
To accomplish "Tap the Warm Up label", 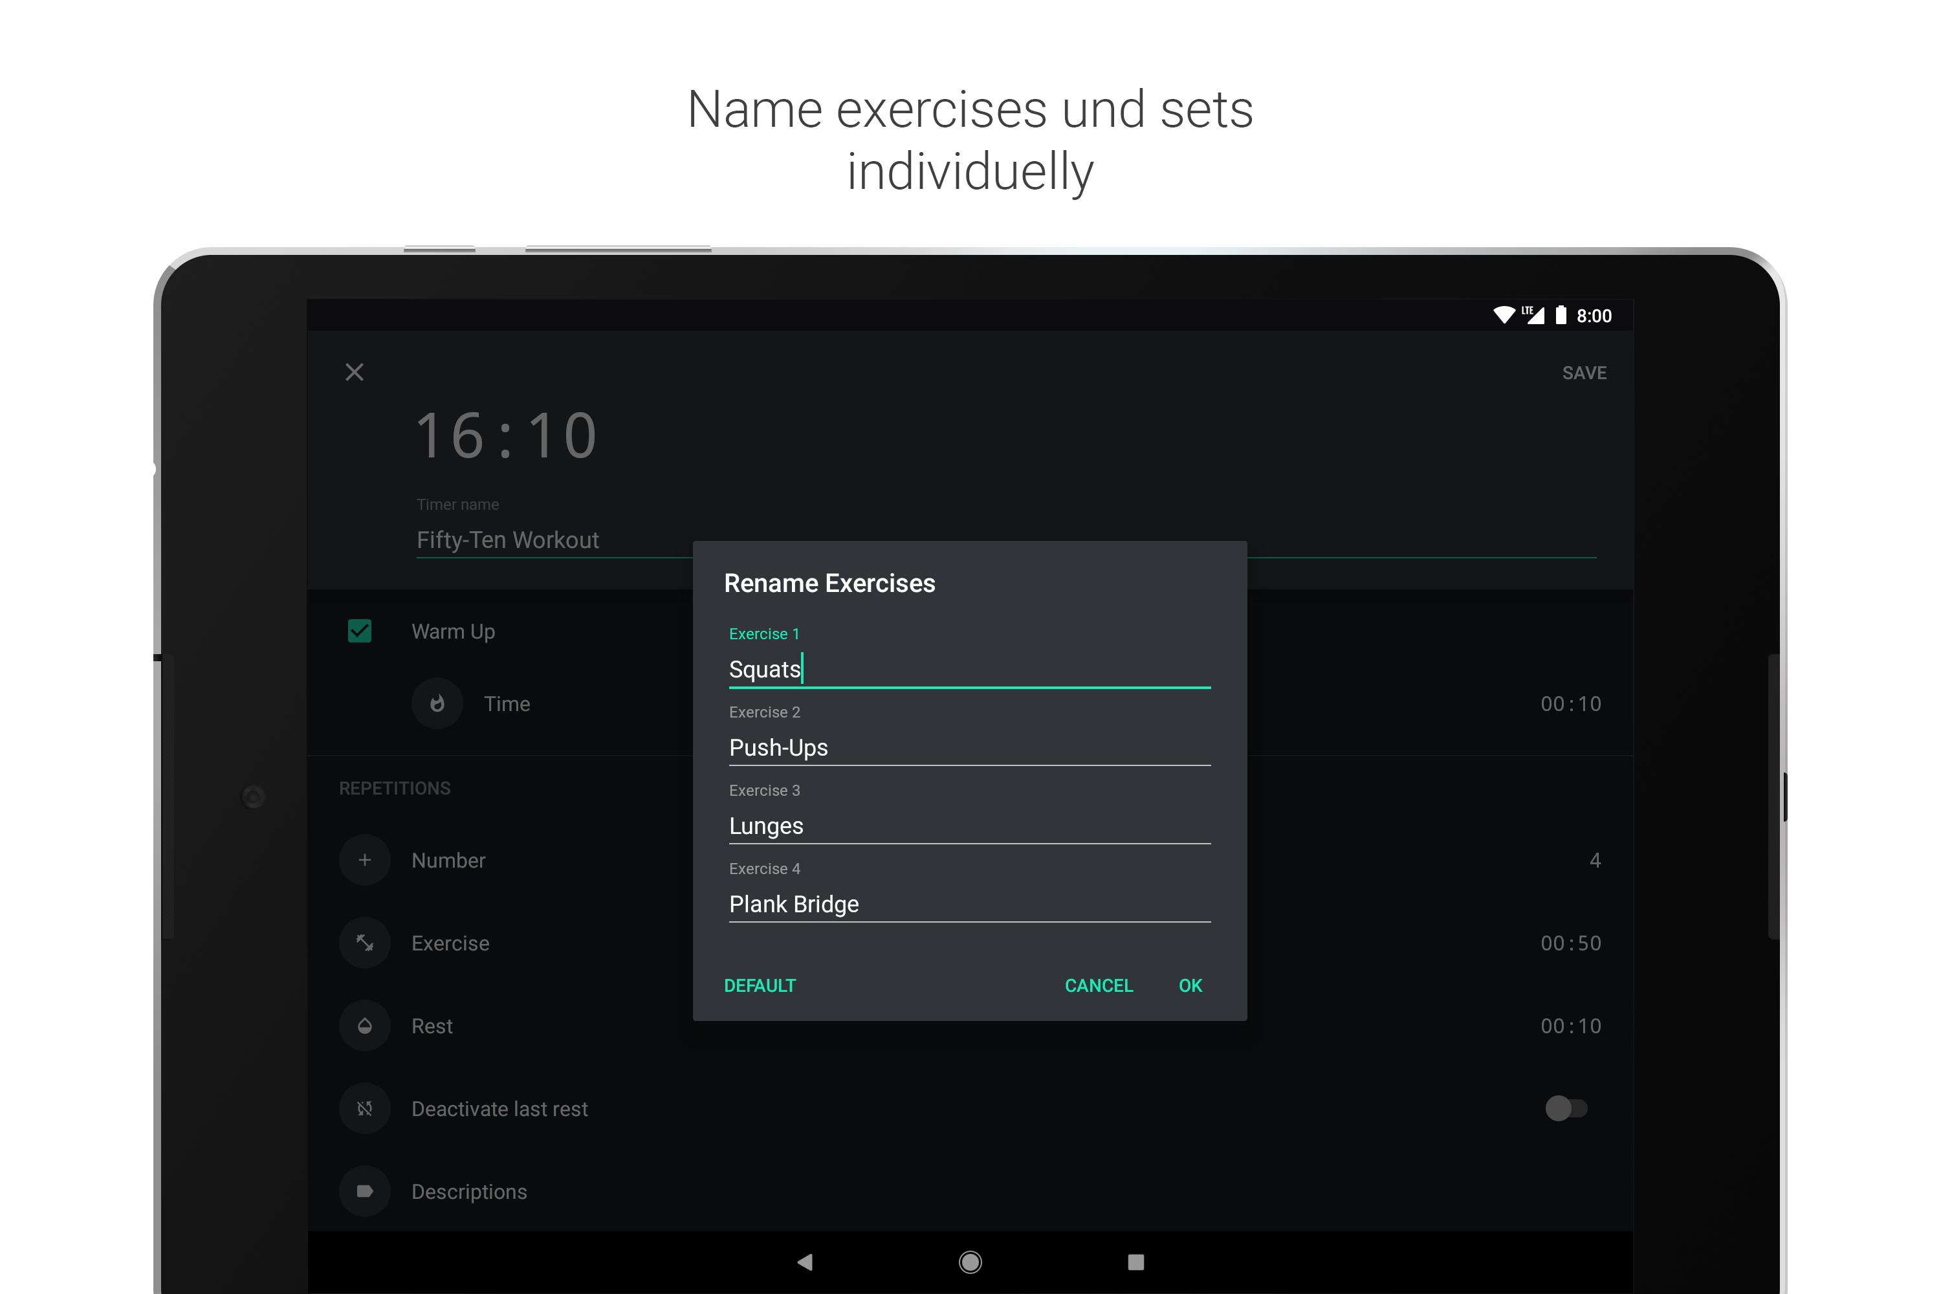I will (x=453, y=631).
